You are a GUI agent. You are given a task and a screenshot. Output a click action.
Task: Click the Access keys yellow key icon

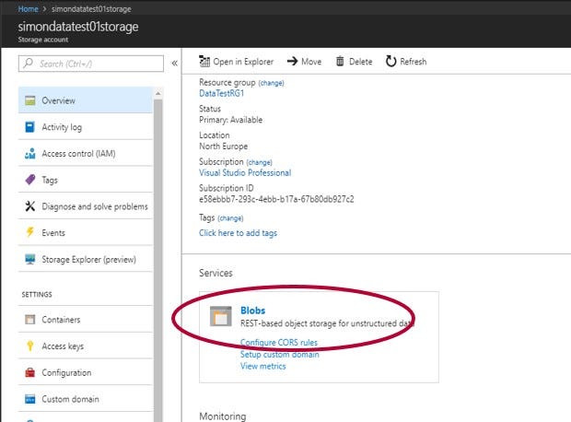pyautogui.click(x=29, y=346)
